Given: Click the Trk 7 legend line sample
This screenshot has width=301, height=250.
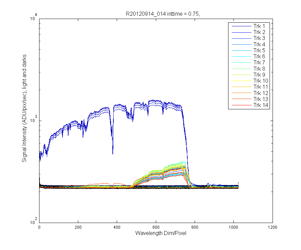Looking at the screenshot, I should click(x=241, y=63).
